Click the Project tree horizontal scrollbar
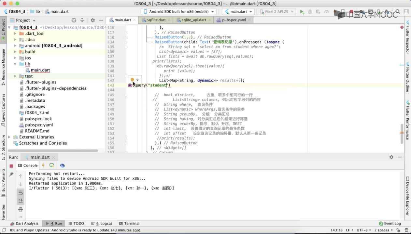 point(53,151)
